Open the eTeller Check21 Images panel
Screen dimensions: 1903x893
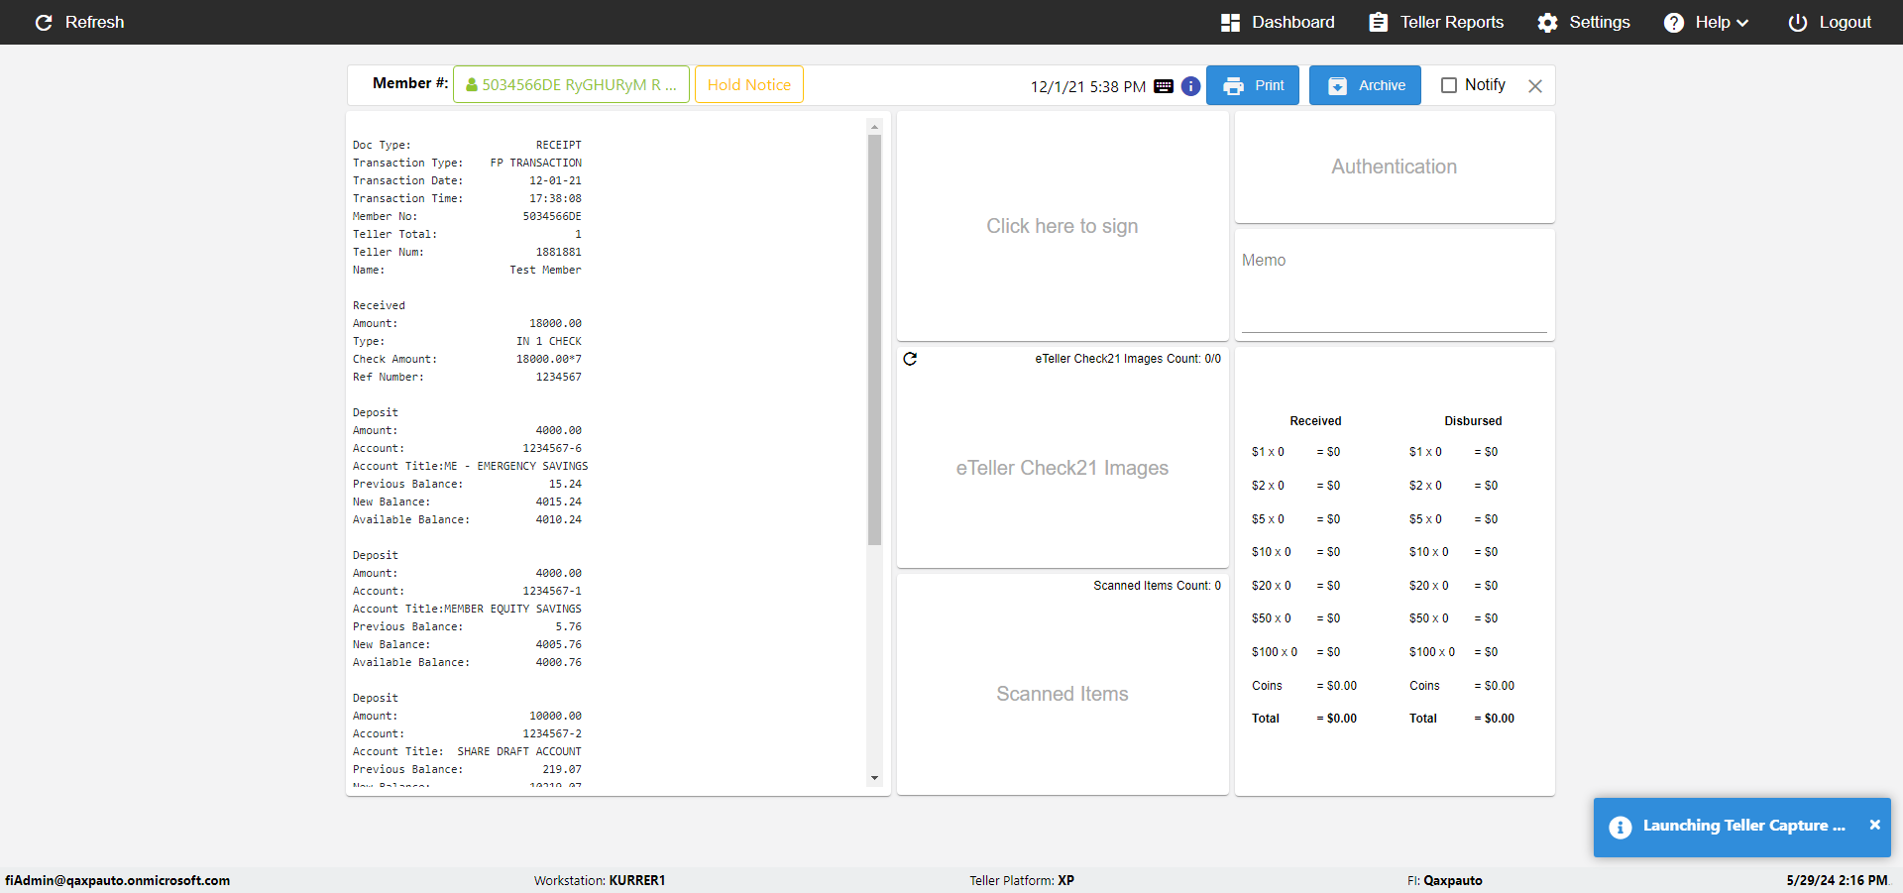(1063, 468)
